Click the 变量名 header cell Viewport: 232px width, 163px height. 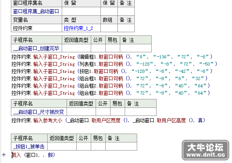tap(37, 20)
